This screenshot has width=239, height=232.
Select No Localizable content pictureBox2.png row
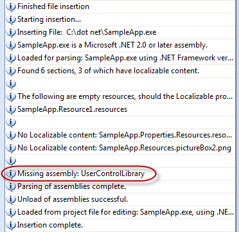pos(120,148)
